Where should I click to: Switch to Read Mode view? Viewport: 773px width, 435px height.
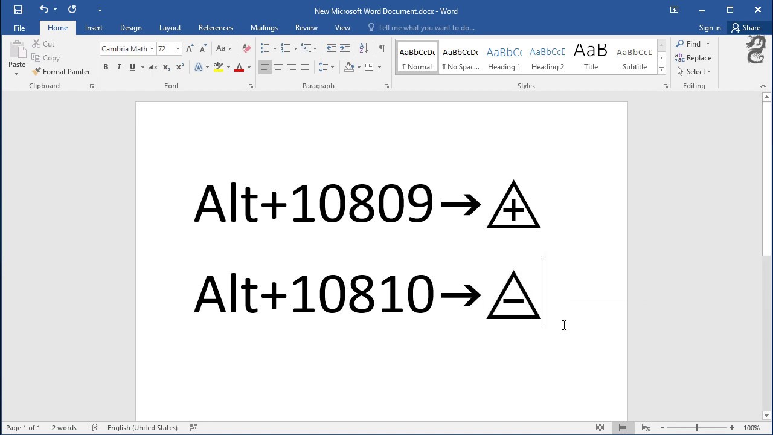coord(600,427)
